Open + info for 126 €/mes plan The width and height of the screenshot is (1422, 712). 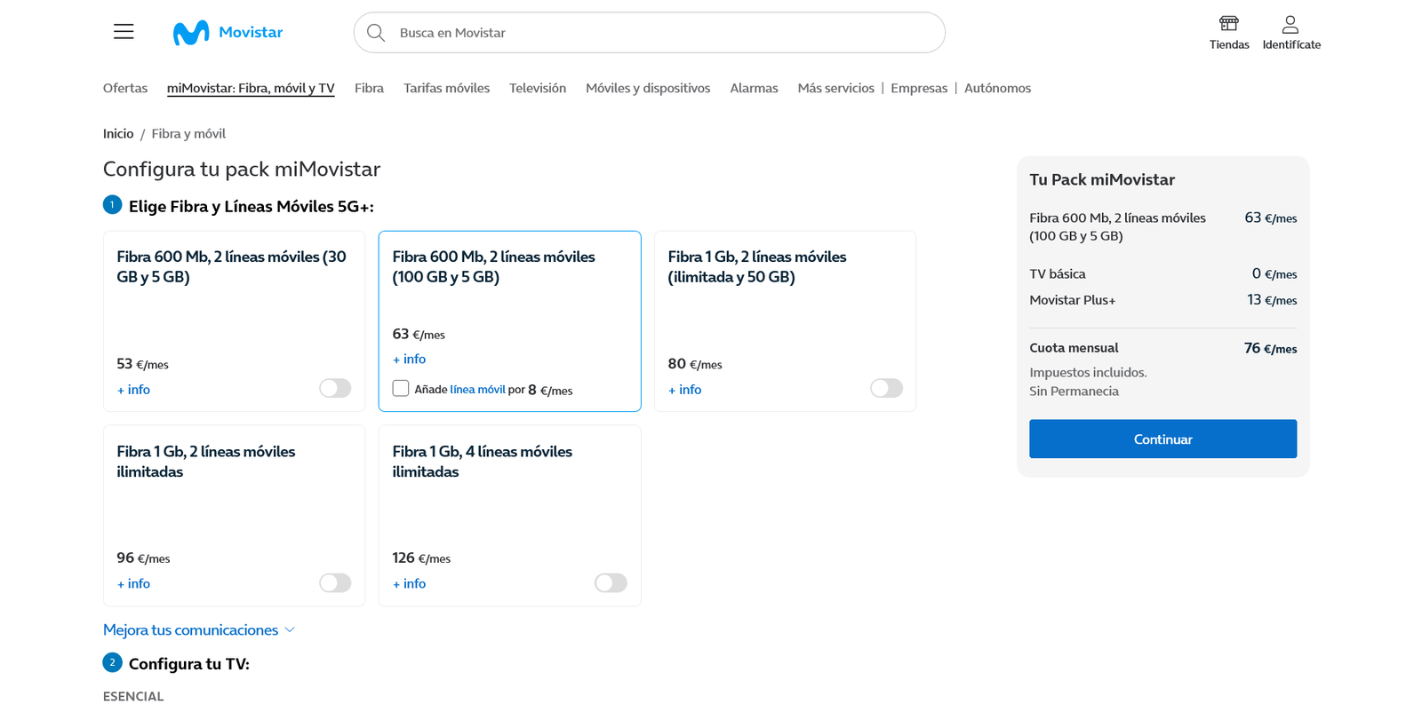[x=409, y=583]
